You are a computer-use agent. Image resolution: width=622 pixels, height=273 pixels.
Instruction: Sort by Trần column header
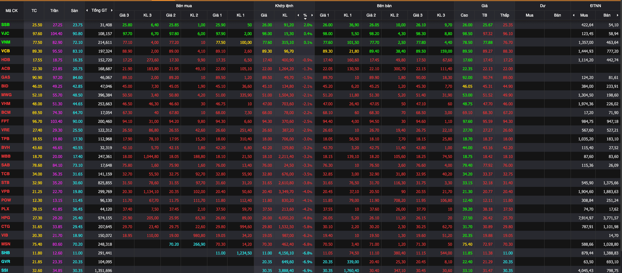[54, 11]
